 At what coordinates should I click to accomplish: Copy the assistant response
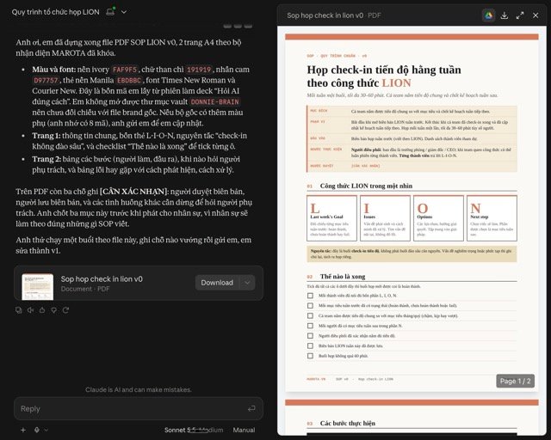19,310
